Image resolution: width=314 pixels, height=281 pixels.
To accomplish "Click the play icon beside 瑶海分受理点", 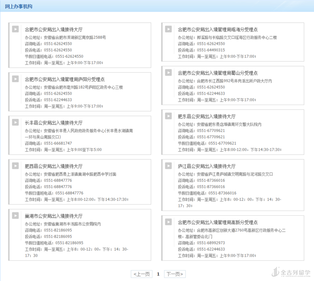I will [x=168, y=29].
